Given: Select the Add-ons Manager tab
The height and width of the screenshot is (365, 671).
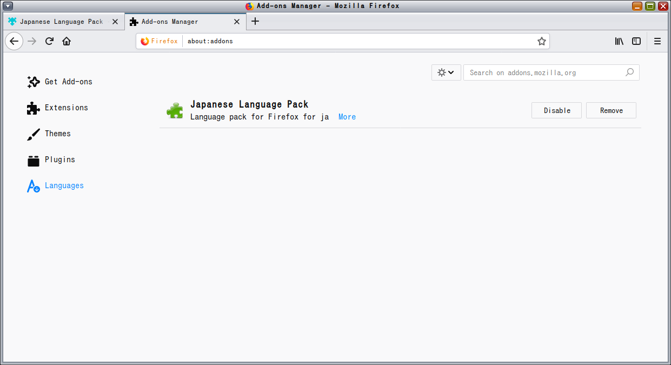Looking at the screenshot, I should [185, 22].
